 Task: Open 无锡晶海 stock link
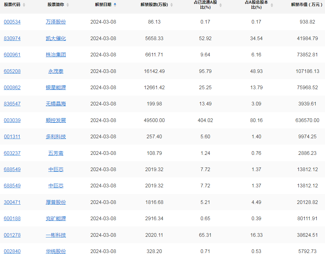point(56,104)
